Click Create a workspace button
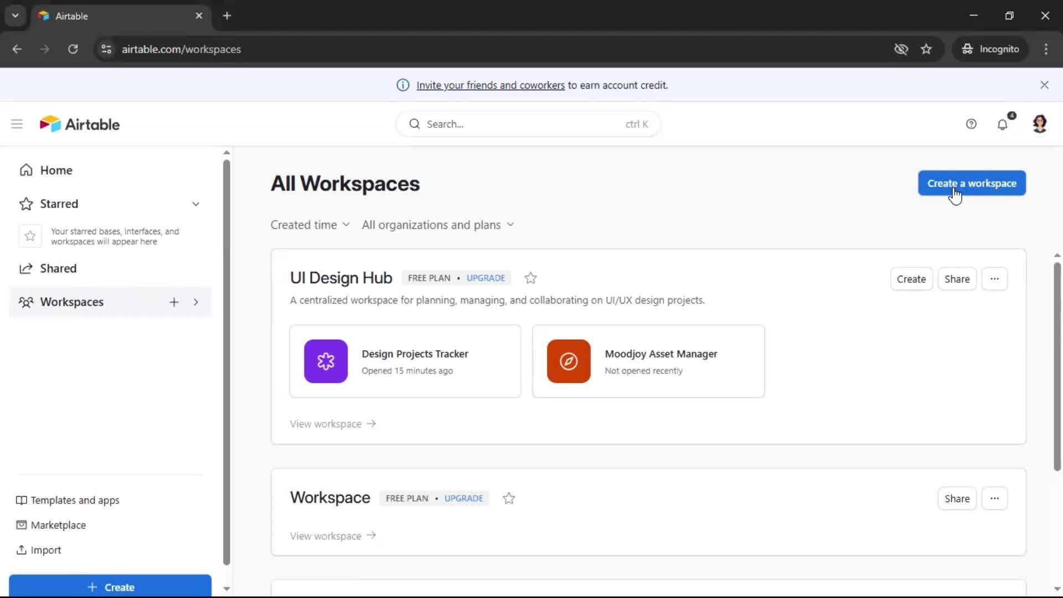 [972, 183]
